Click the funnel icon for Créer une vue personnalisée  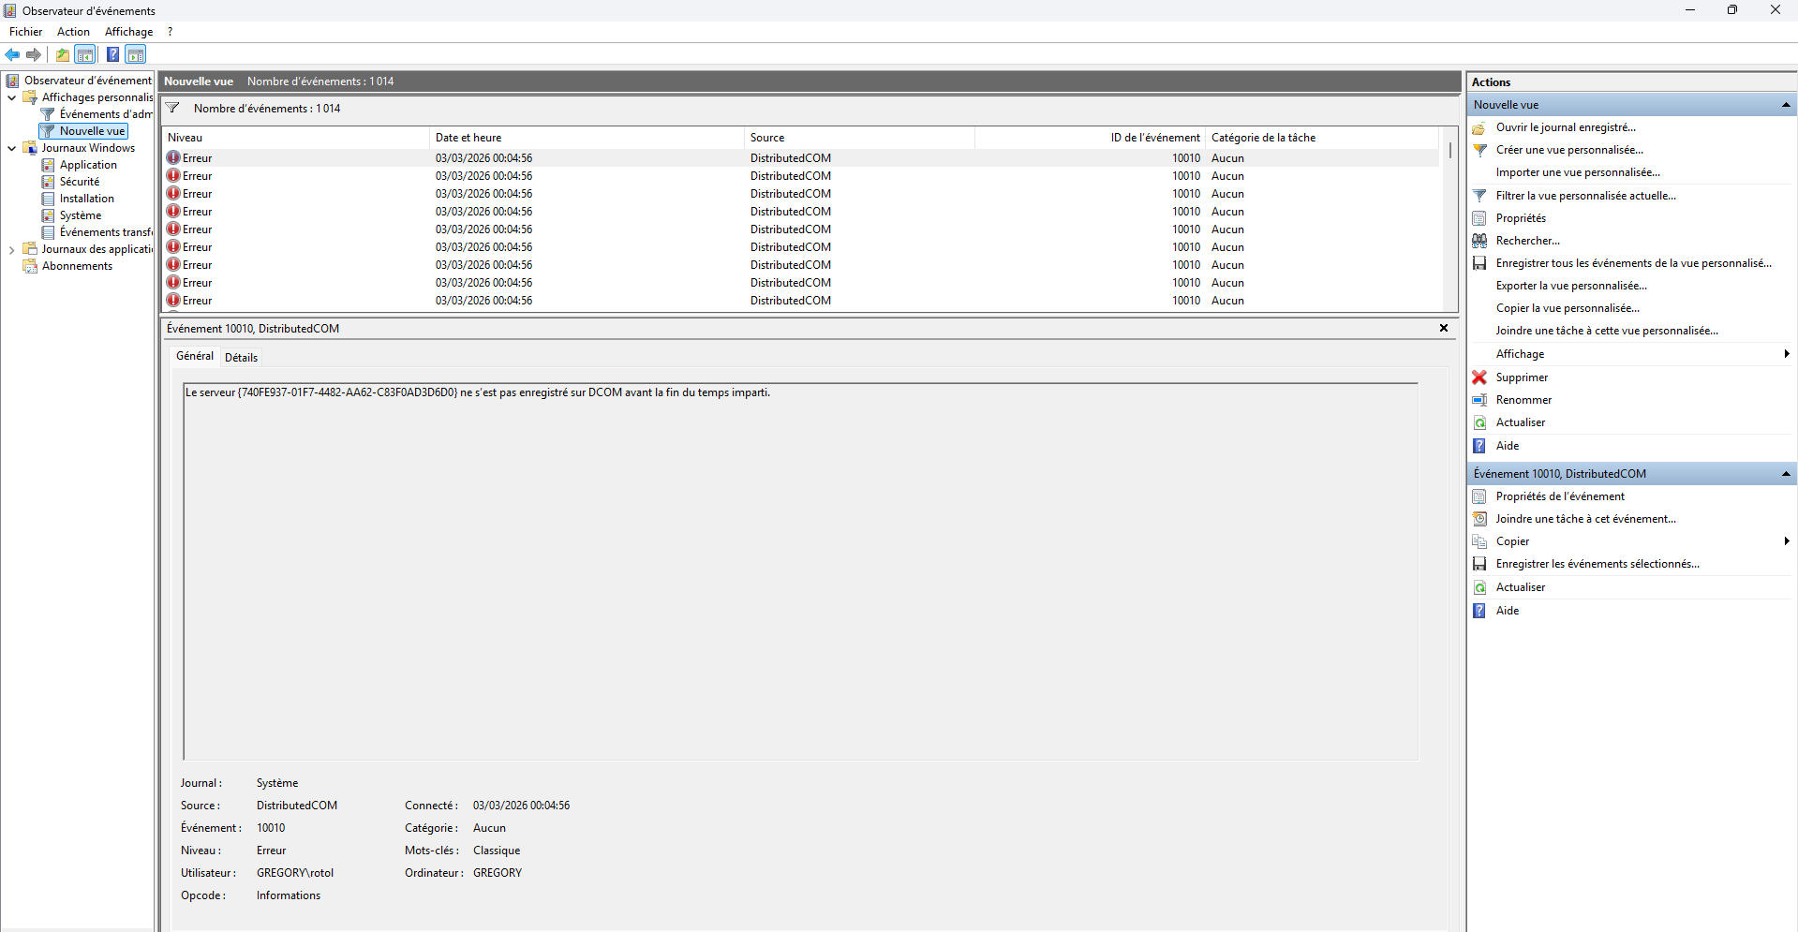pos(1479,150)
